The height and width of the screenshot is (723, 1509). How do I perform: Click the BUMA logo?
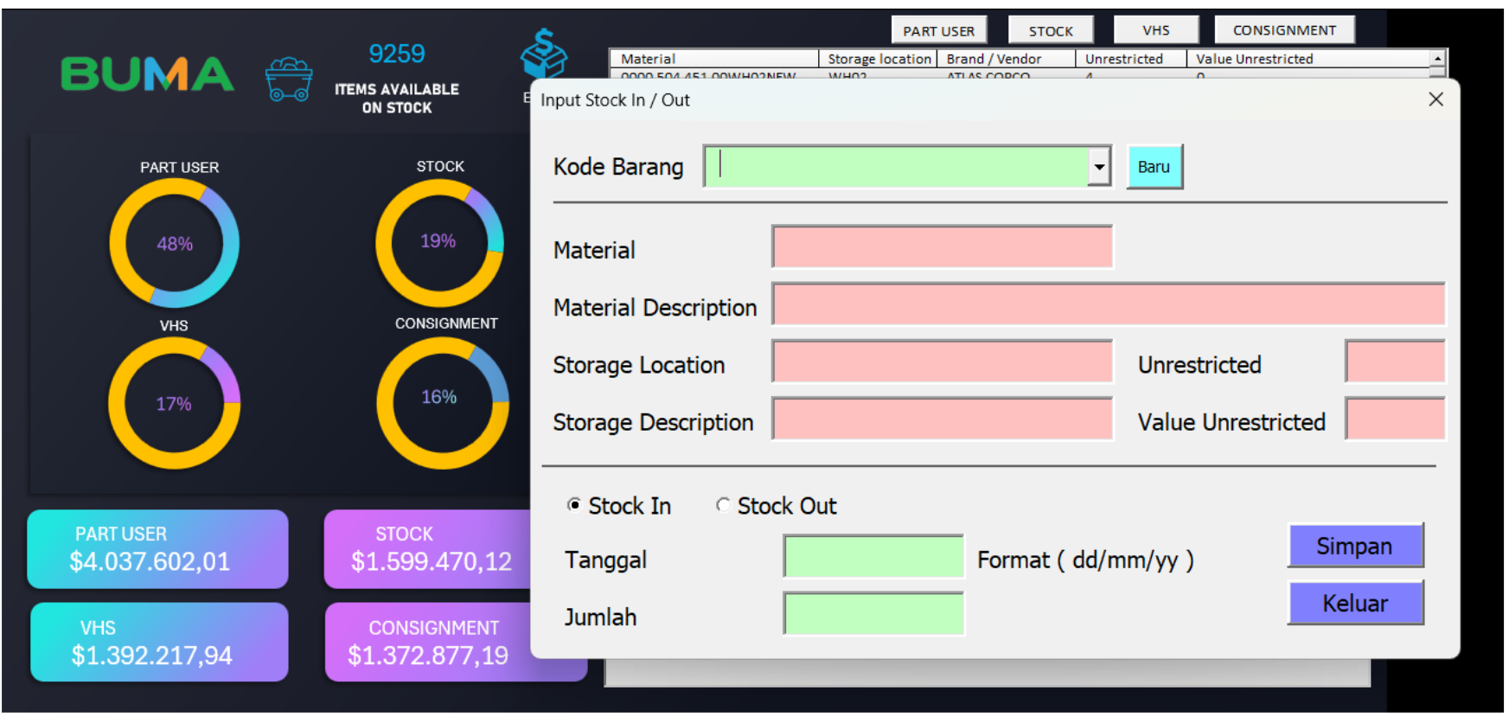[x=148, y=75]
